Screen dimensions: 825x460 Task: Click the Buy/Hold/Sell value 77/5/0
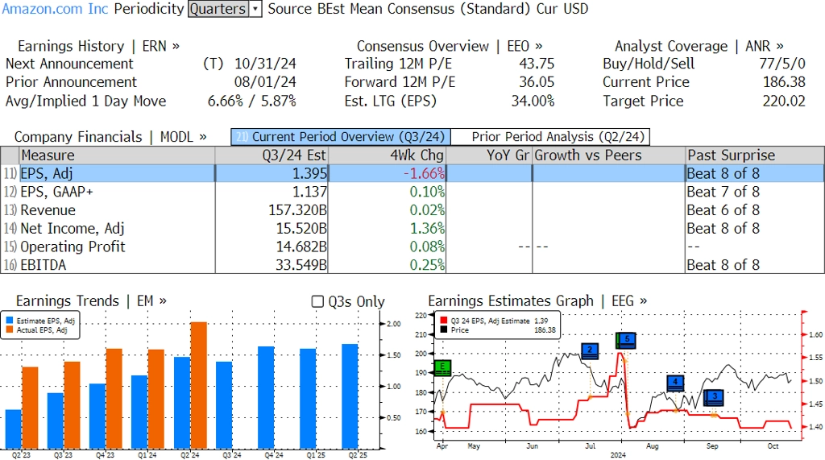pyautogui.click(x=782, y=64)
